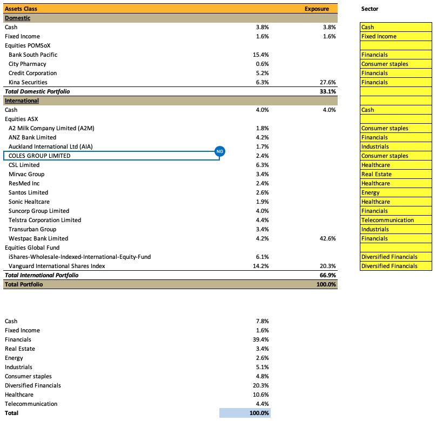436x421 pixels.
Task: Select the Equities Global Fund label
Action: click(32, 248)
